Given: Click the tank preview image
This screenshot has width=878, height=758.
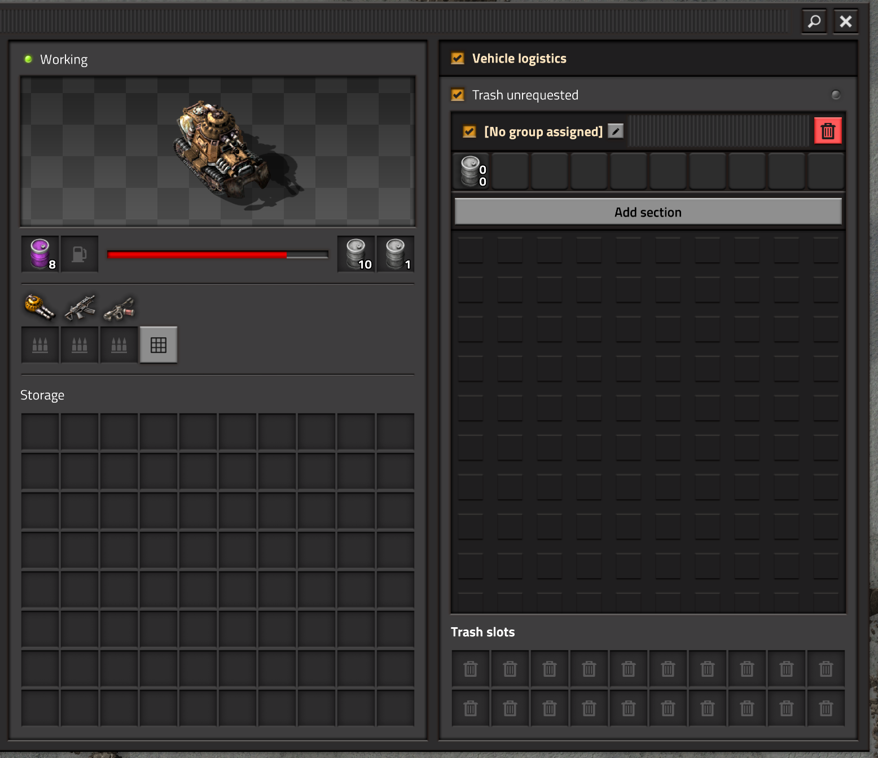Looking at the screenshot, I should 218,151.
